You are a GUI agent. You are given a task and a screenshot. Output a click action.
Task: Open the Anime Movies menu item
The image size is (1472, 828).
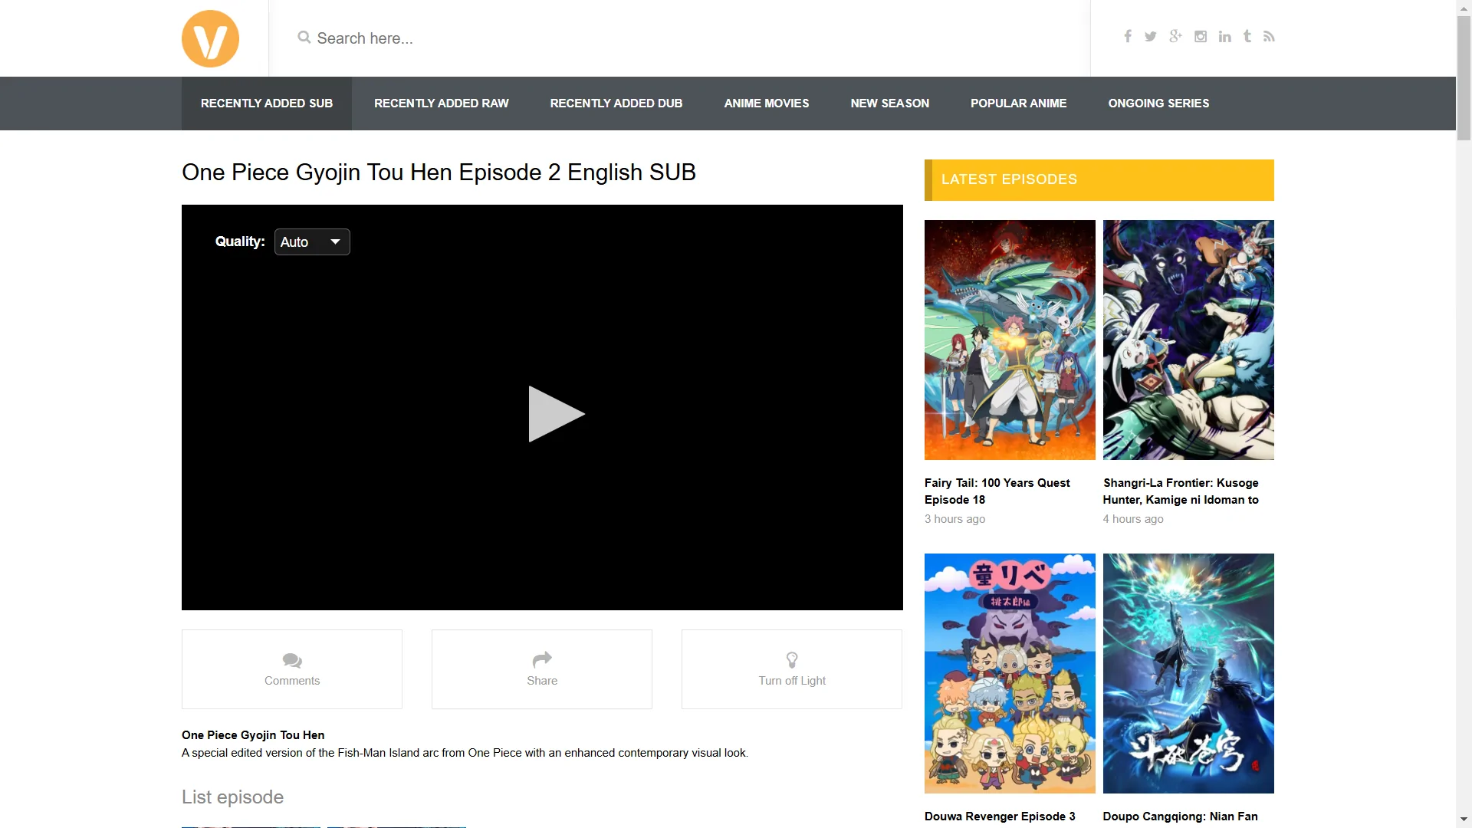pos(766,103)
